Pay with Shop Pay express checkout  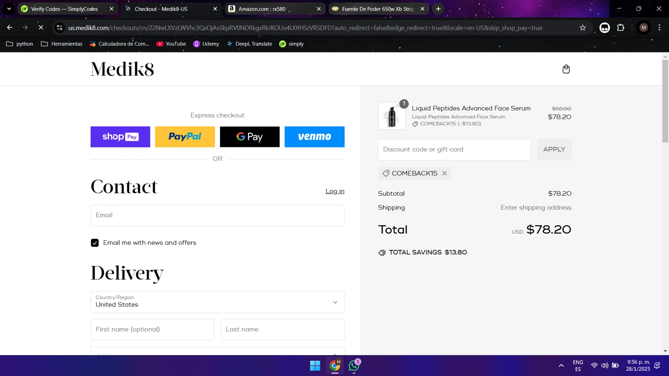[120, 137]
